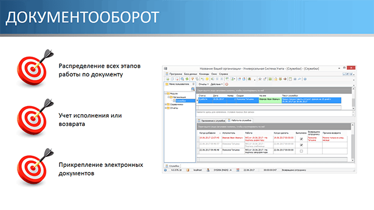Expand the Отчеты tree node
374x210 pixels.
166,108
